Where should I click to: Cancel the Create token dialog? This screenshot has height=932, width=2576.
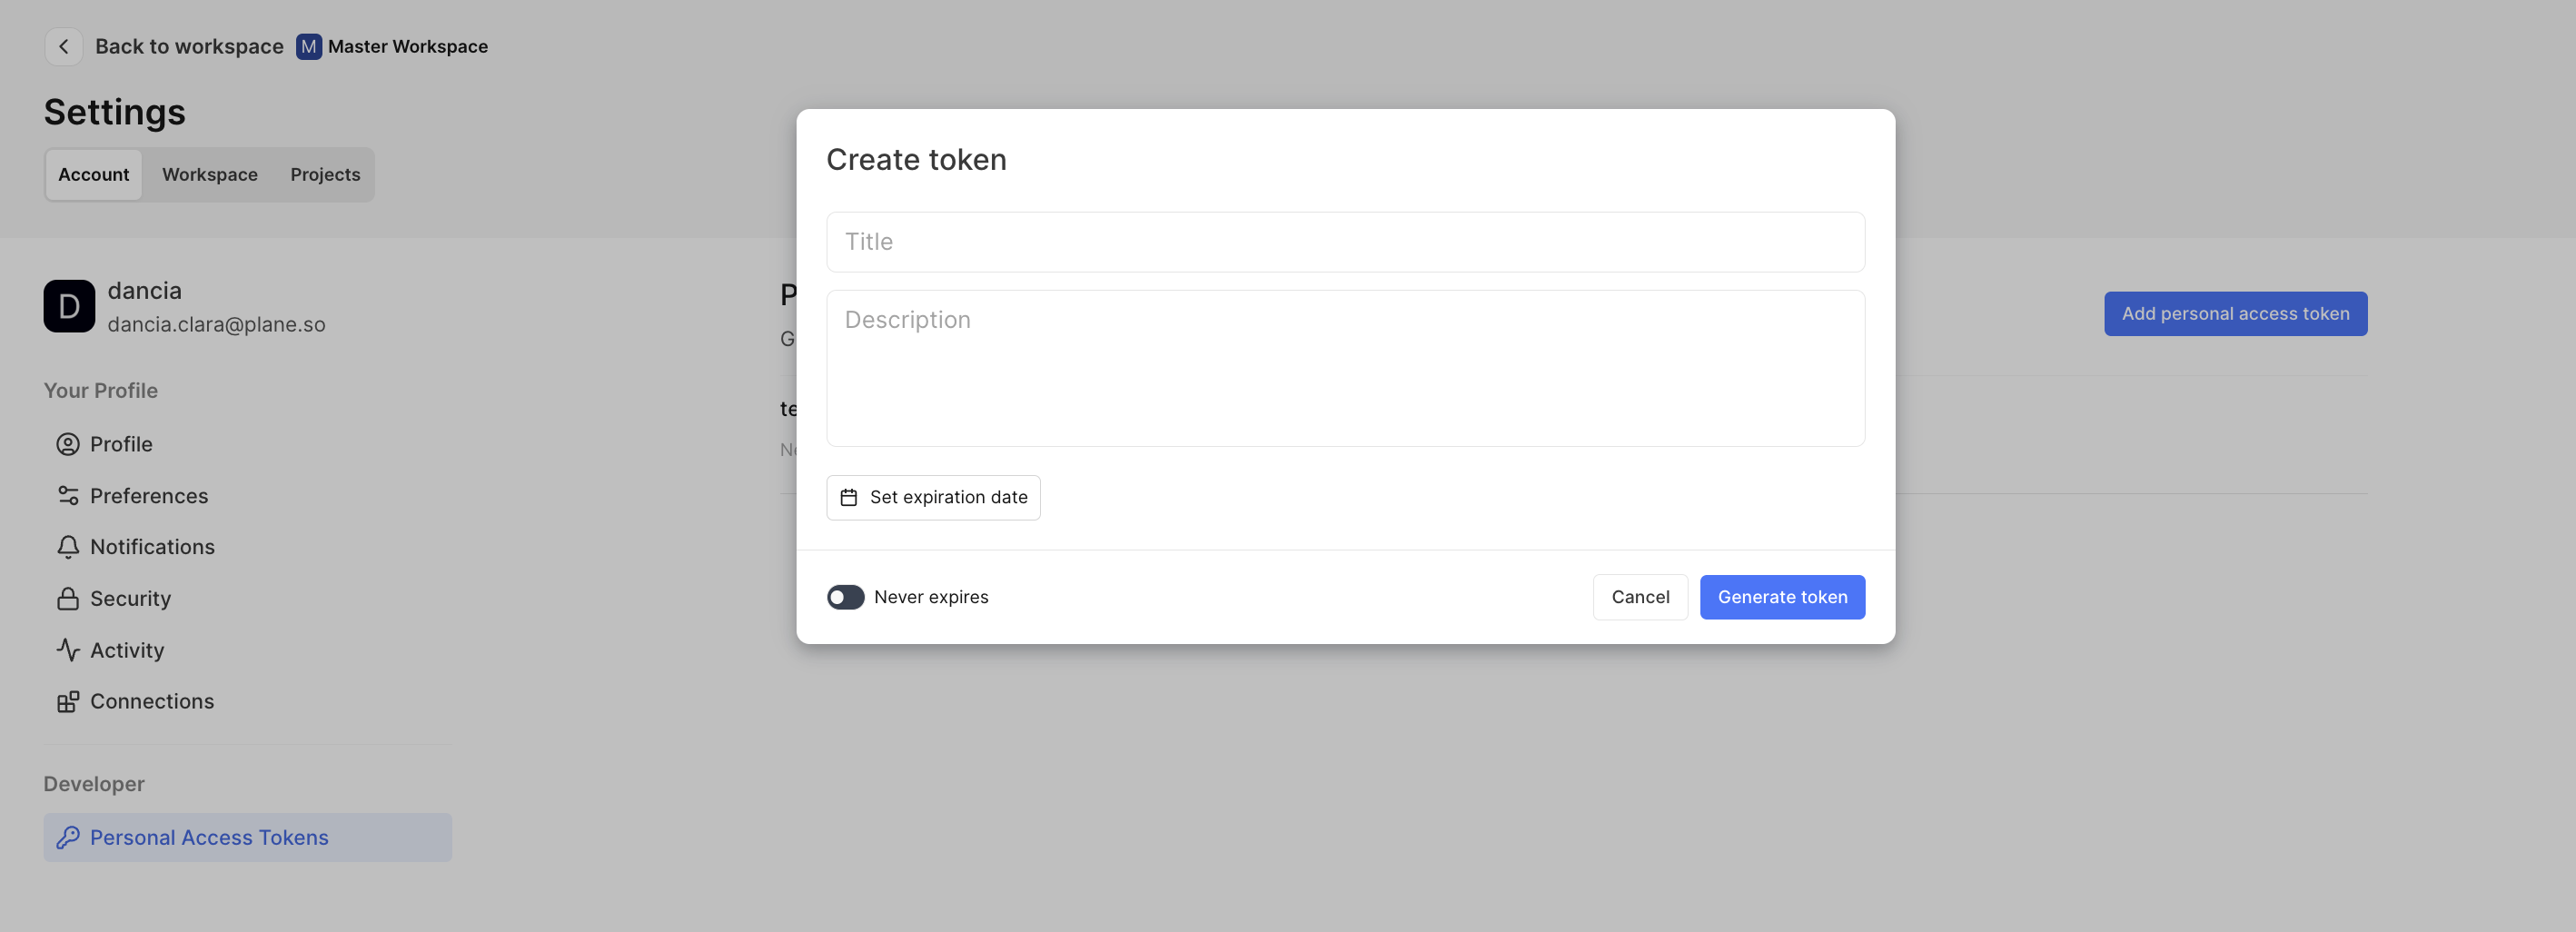coord(1640,596)
